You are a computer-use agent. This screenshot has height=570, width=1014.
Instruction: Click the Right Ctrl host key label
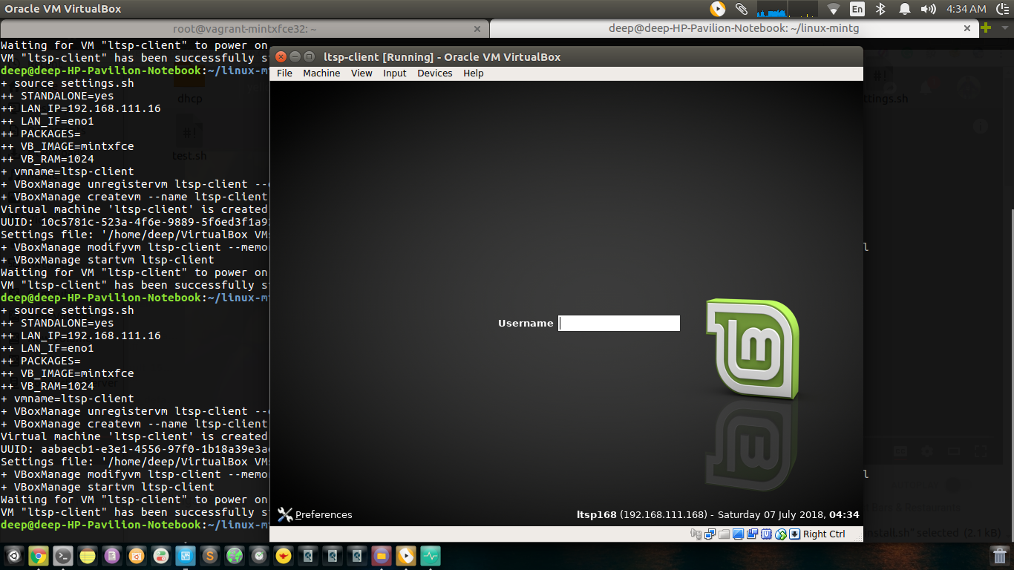coord(824,534)
